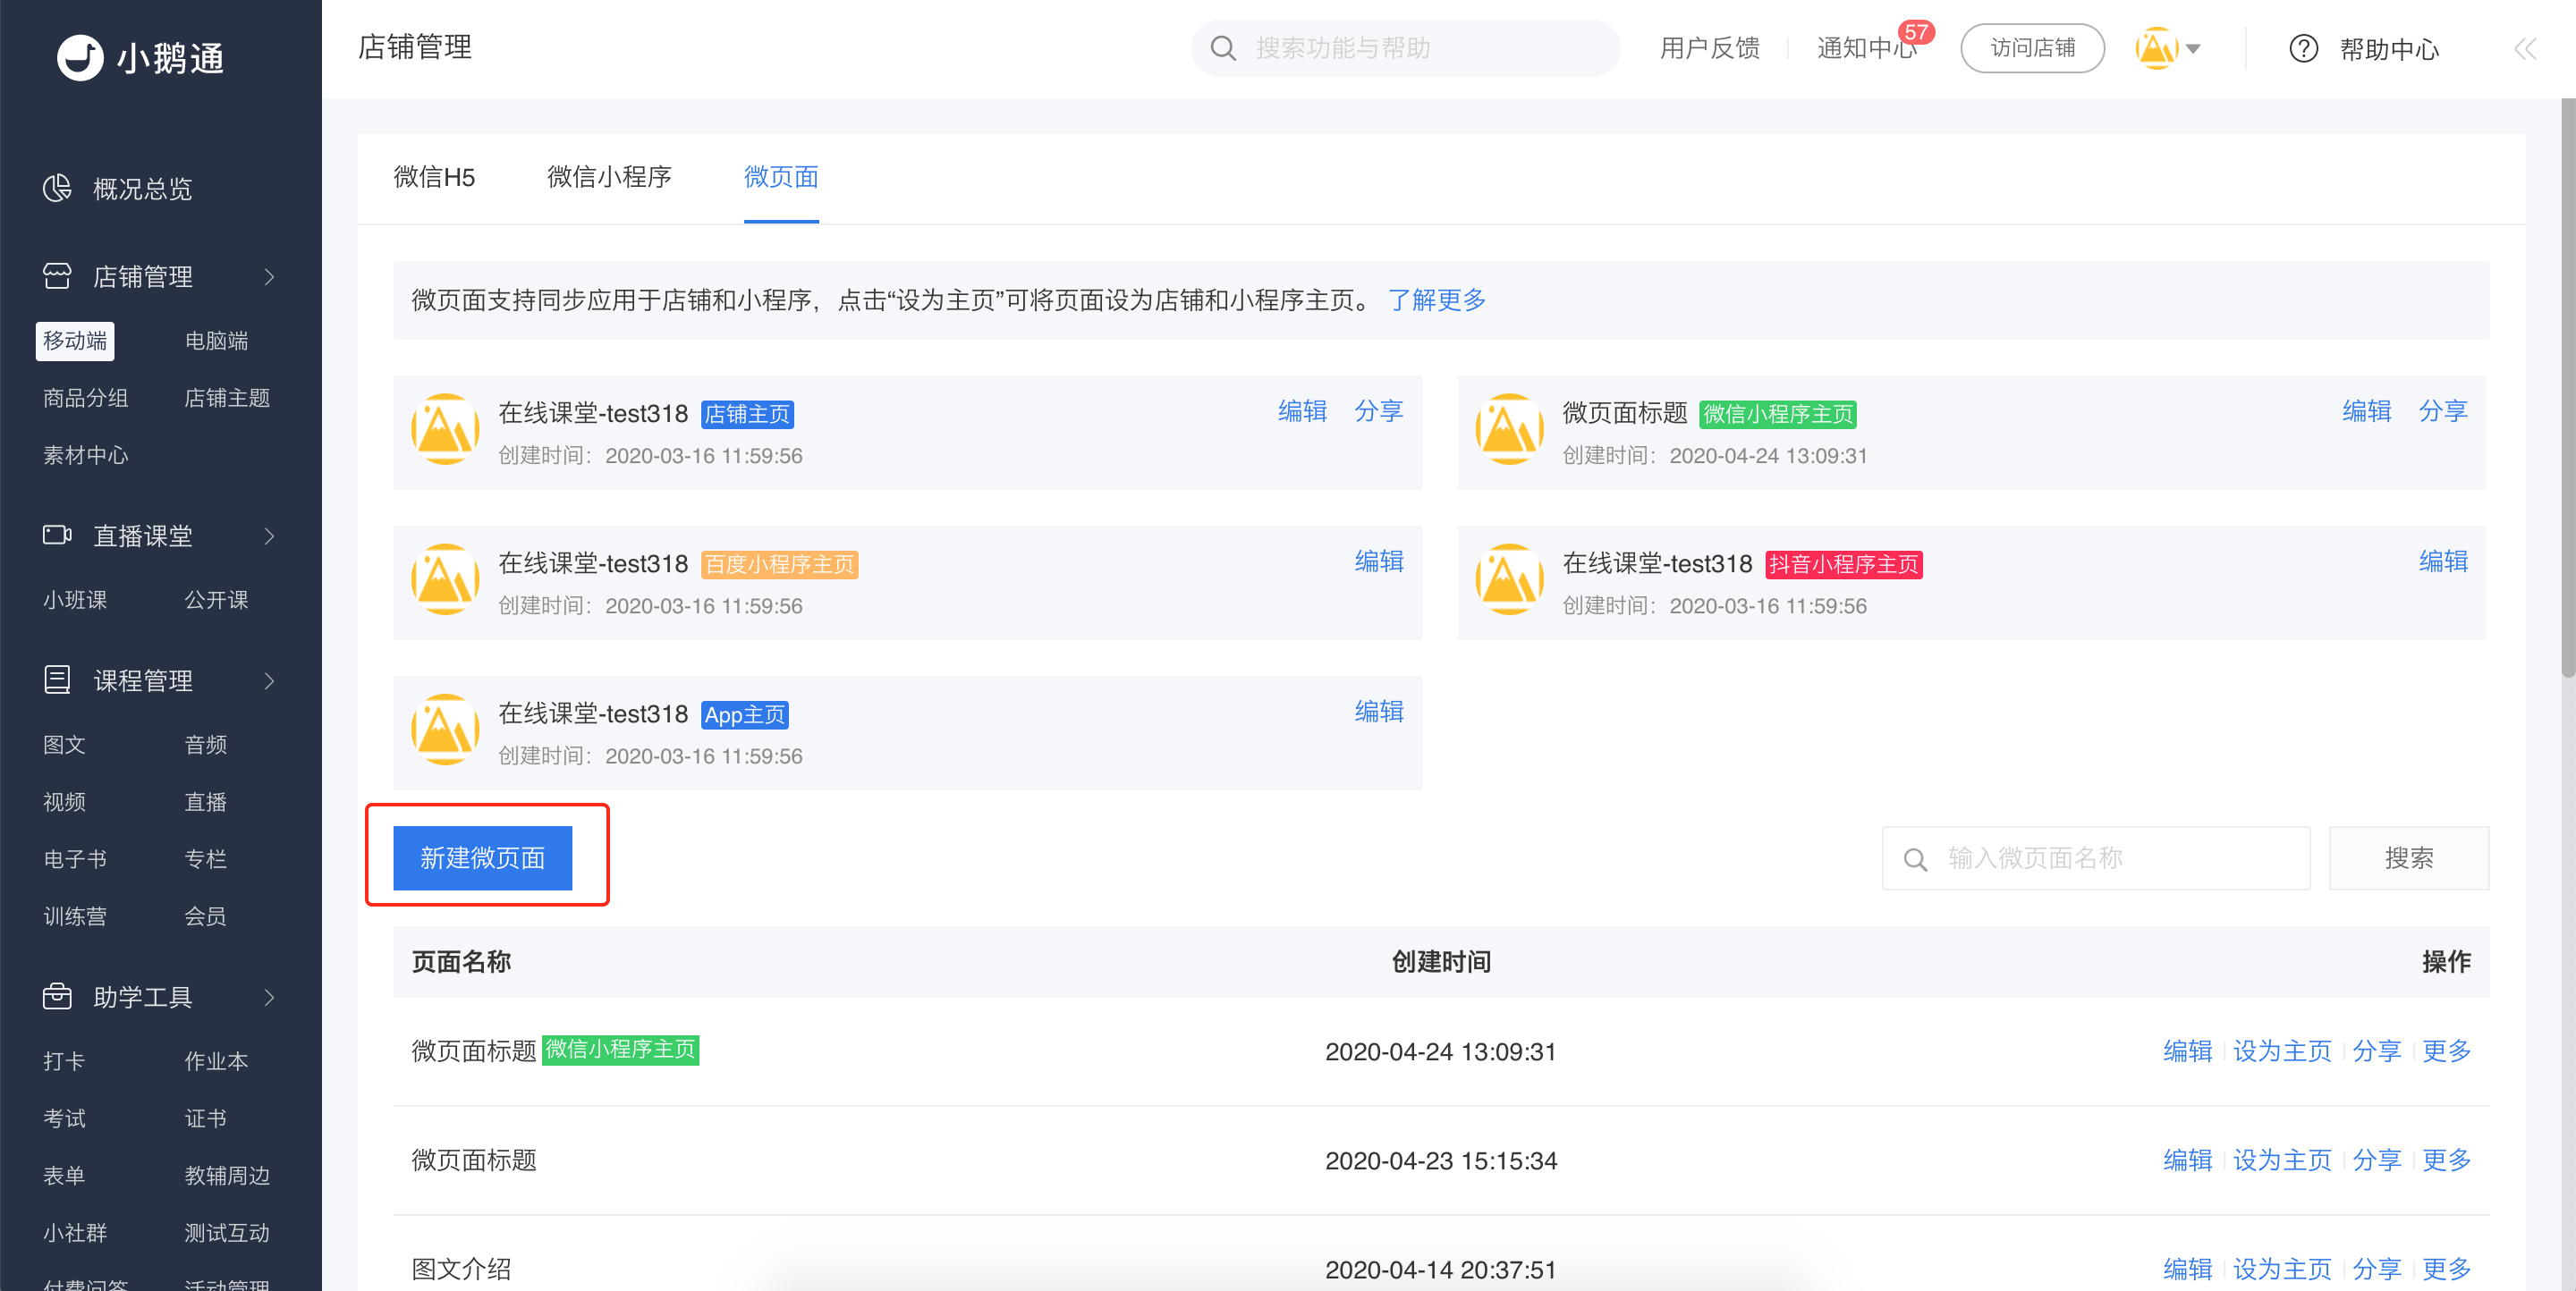Image resolution: width=2576 pixels, height=1291 pixels.
Task: Click the 课程管理 document icon in sidebar
Action: point(57,679)
